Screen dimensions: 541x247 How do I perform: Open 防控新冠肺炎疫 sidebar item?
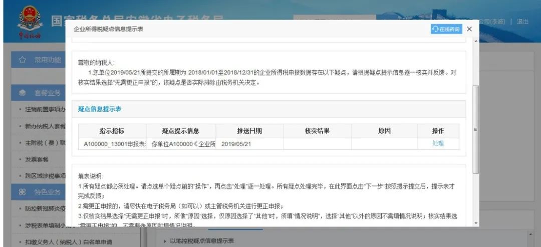45,209
